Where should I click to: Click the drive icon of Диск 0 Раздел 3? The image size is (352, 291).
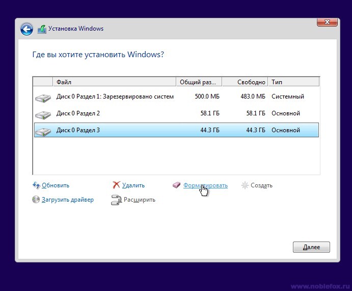[x=43, y=132]
